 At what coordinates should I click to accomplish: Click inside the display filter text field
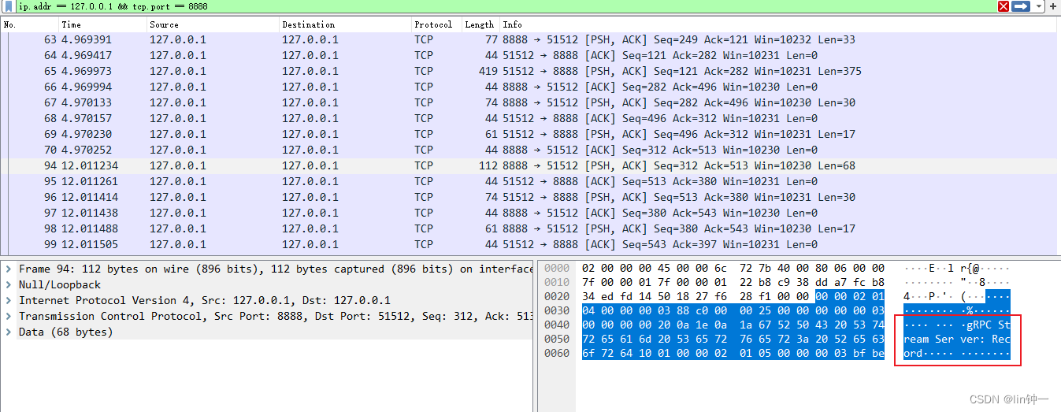pos(473,6)
